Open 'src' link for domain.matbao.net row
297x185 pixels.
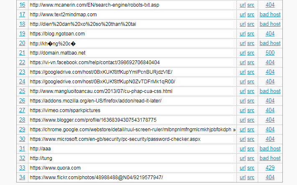251,53
